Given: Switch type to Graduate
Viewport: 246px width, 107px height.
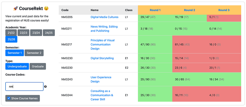Looking at the screenshot, I should pyautogui.click(x=38, y=66).
